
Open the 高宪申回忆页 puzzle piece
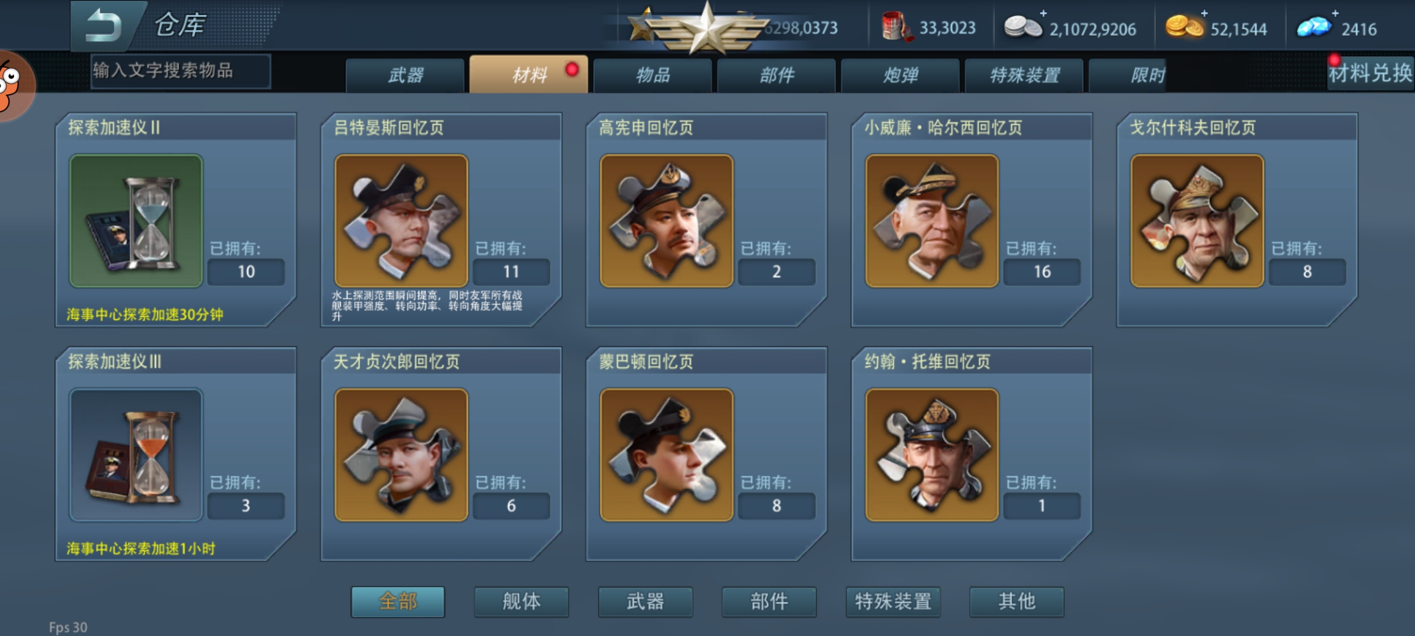[667, 221]
